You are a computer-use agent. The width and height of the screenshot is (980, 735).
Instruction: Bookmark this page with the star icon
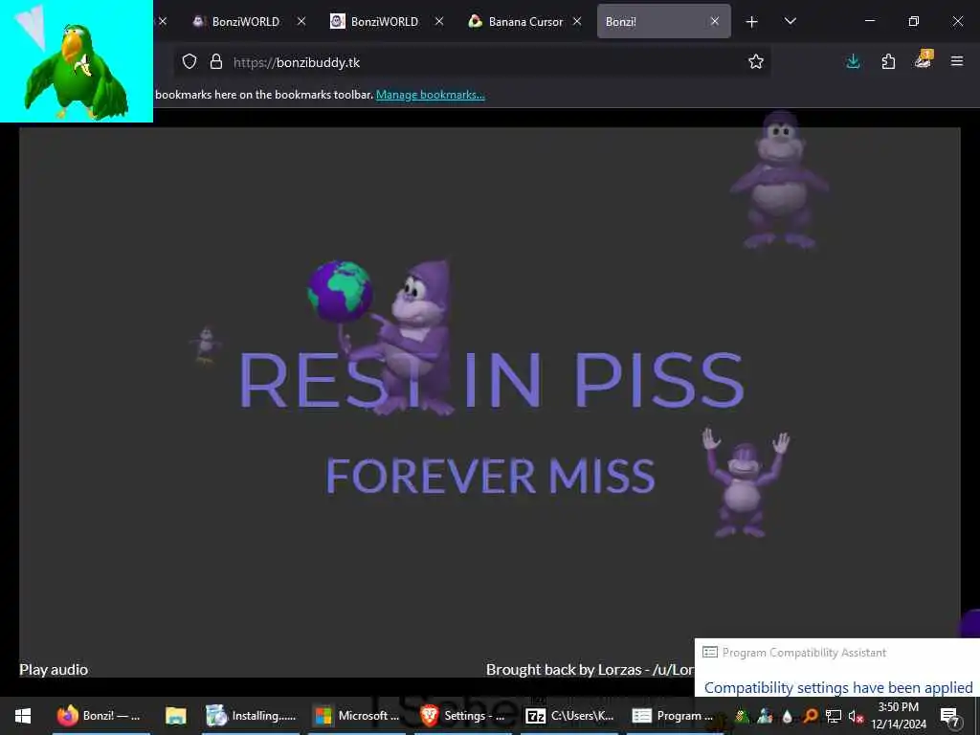click(756, 61)
